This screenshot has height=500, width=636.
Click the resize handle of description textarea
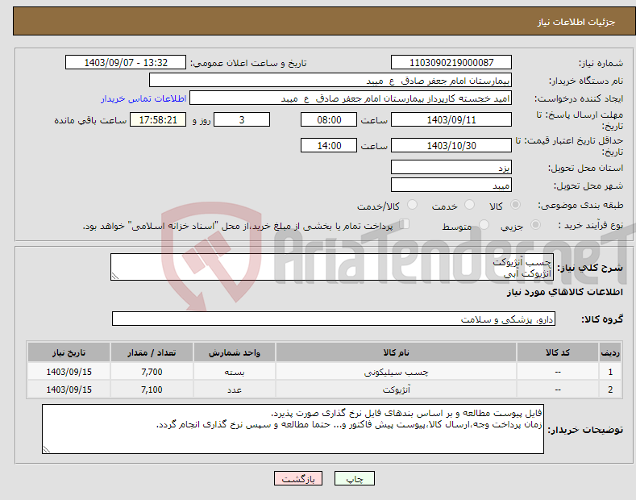tap(115, 276)
